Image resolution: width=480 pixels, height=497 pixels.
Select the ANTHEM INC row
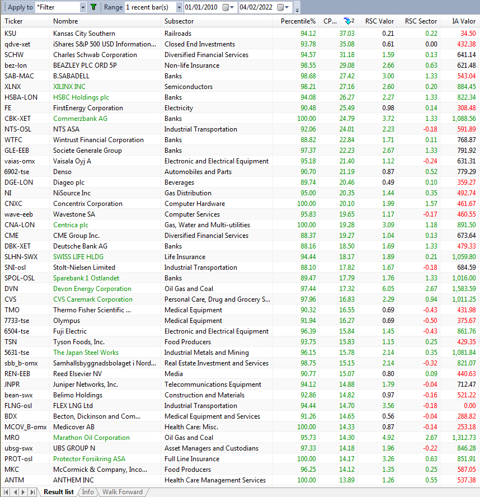tap(240, 480)
